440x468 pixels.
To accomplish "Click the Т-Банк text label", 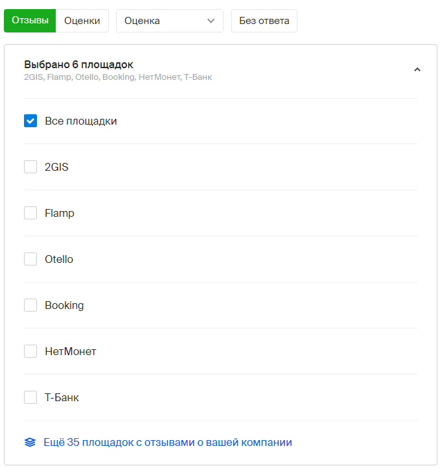I will 62,397.
